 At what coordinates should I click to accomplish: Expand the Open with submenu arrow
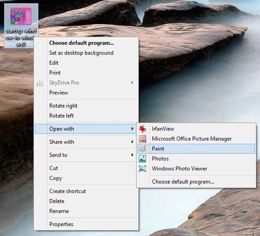click(132, 129)
